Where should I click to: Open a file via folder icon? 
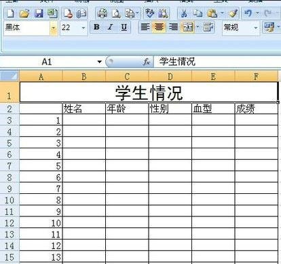(24, 14)
